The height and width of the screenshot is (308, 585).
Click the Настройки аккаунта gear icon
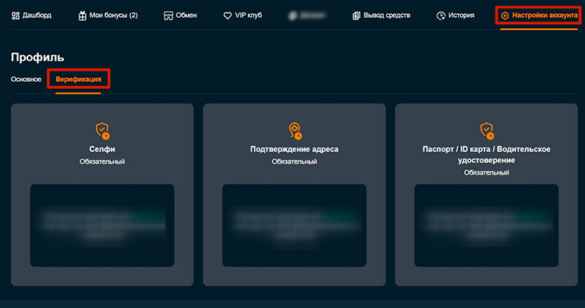coord(505,16)
